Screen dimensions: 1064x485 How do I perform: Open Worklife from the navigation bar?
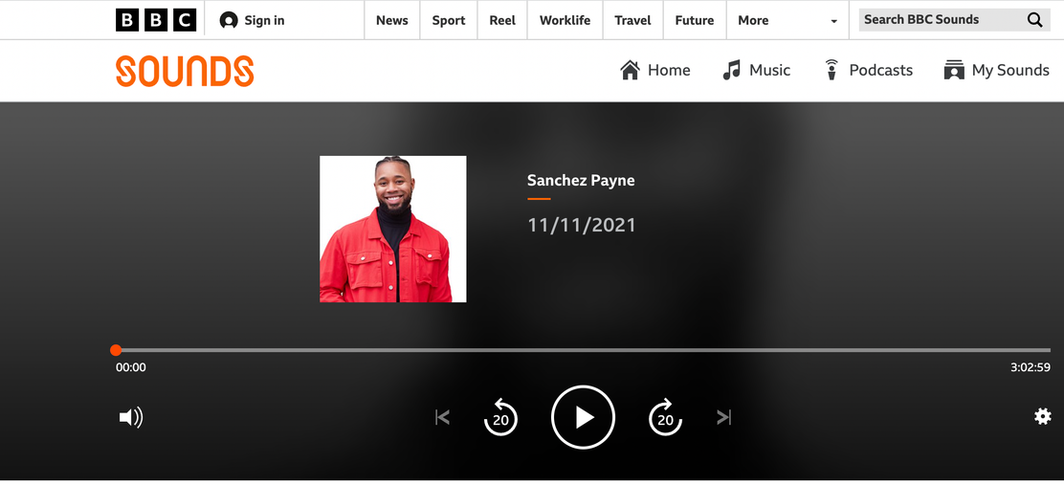565,20
